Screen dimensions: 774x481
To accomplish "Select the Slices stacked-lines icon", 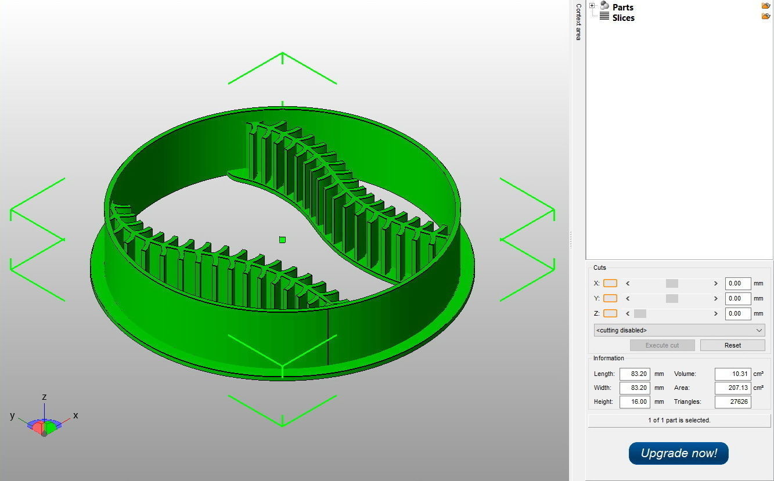I will pyautogui.click(x=604, y=17).
